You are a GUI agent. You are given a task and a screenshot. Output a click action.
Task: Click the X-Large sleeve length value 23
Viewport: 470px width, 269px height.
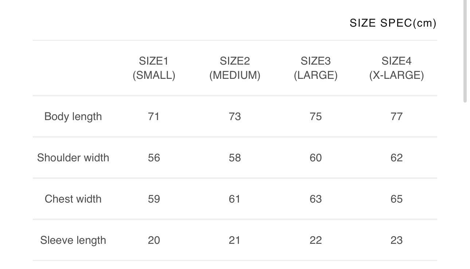pyautogui.click(x=396, y=240)
